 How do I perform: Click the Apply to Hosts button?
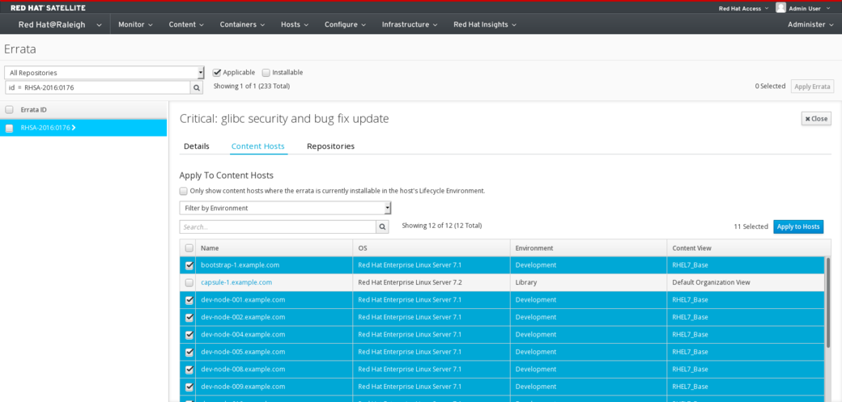tap(798, 226)
